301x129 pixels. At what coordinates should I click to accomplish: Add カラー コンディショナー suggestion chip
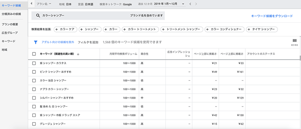tap(224, 29)
